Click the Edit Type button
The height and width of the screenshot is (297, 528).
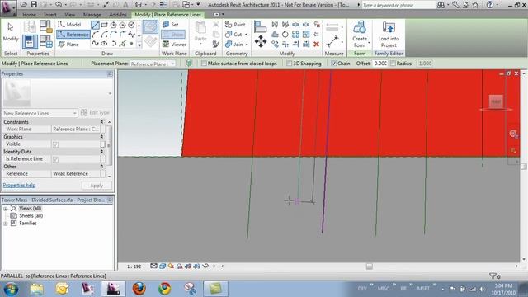coord(96,113)
